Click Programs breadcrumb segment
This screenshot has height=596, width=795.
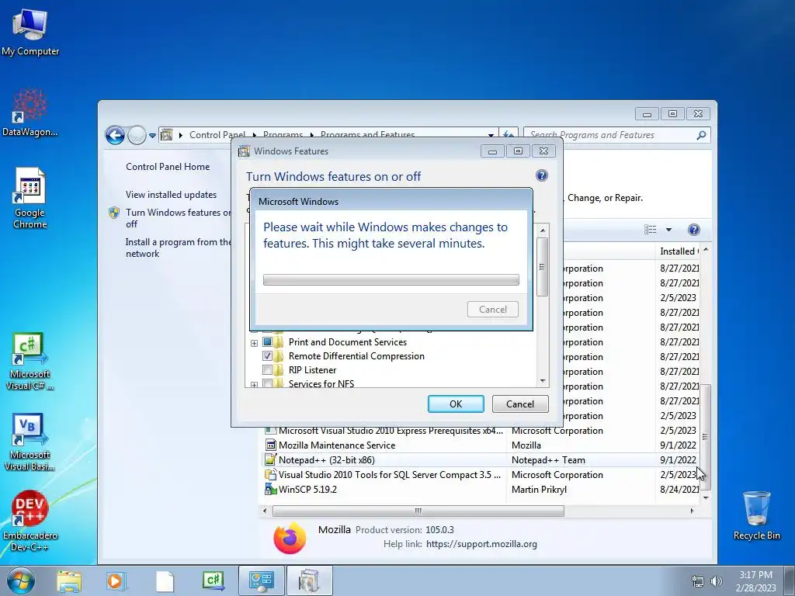(x=283, y=135)
